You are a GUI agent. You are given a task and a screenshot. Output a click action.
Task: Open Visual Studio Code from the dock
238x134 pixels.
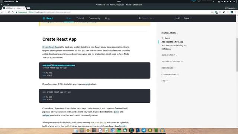pyautogui.click(x=138, y=130)
